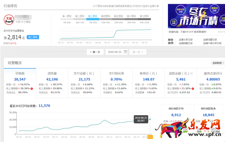Viewport: 225px width, 142px height.
Task: Select the 支付金额 metric card
Action: (x=84, y=83)
